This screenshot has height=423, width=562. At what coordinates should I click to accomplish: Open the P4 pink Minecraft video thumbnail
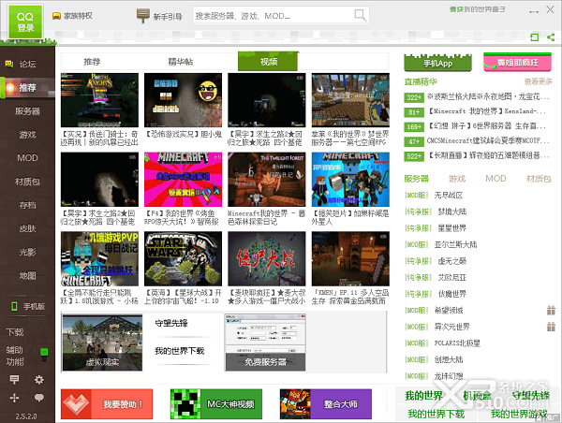point(184,179)
